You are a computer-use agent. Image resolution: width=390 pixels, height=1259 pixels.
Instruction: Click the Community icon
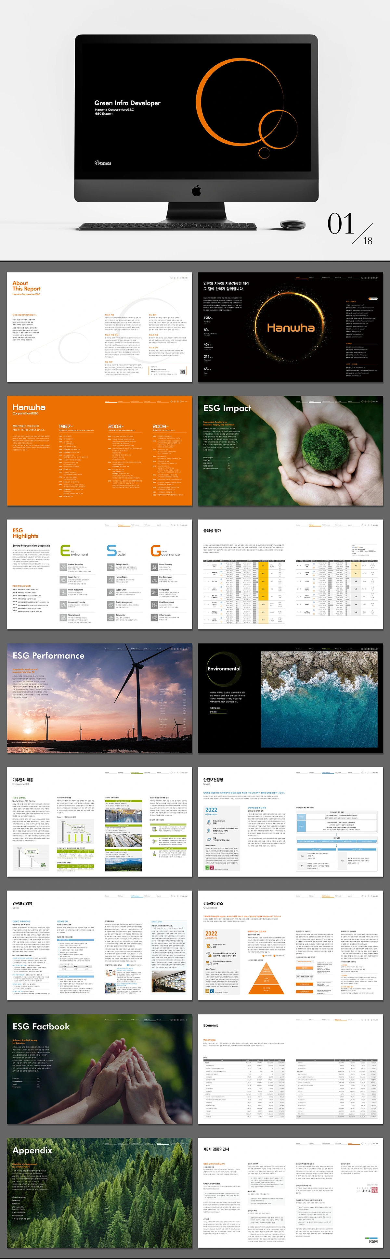tap(111, 618)
